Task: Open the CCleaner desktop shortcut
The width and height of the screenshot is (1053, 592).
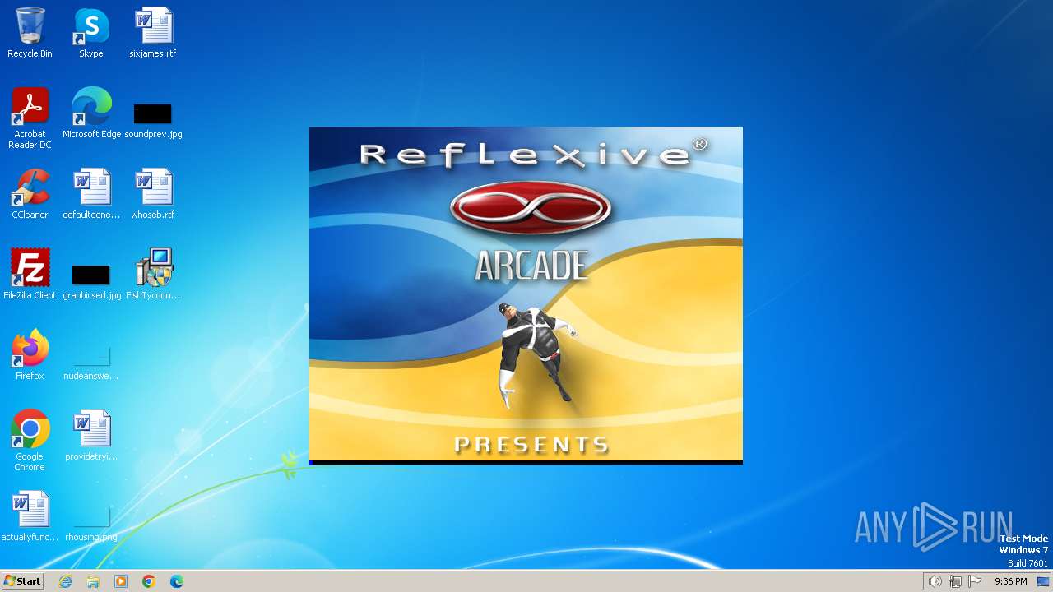Action: click(30, 194)
